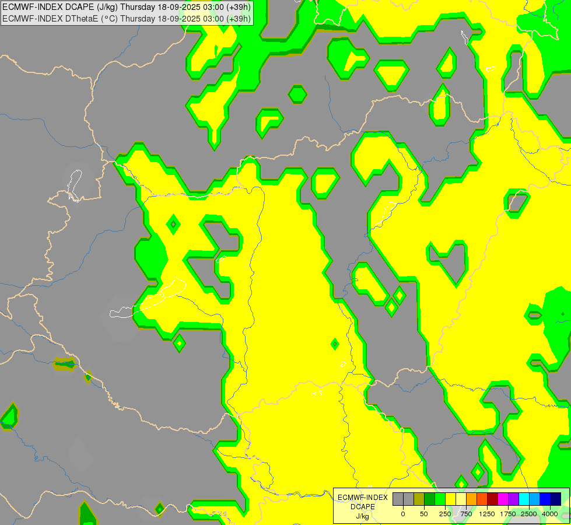Click the legend value 2500
The width and height of the screenshot is (571, 525).
pyautogui.click(x=529, y=514)
